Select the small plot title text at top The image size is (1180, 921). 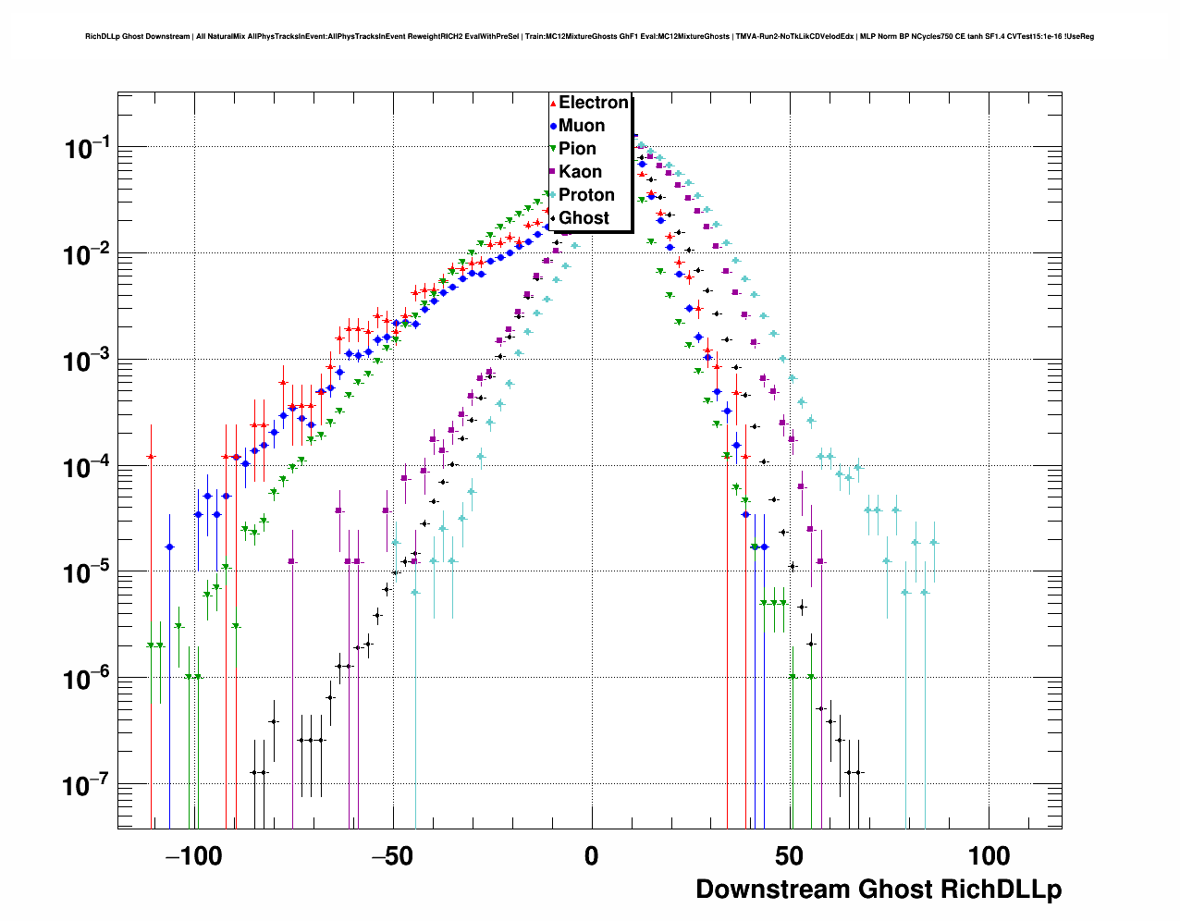click(x=589, y=37)
